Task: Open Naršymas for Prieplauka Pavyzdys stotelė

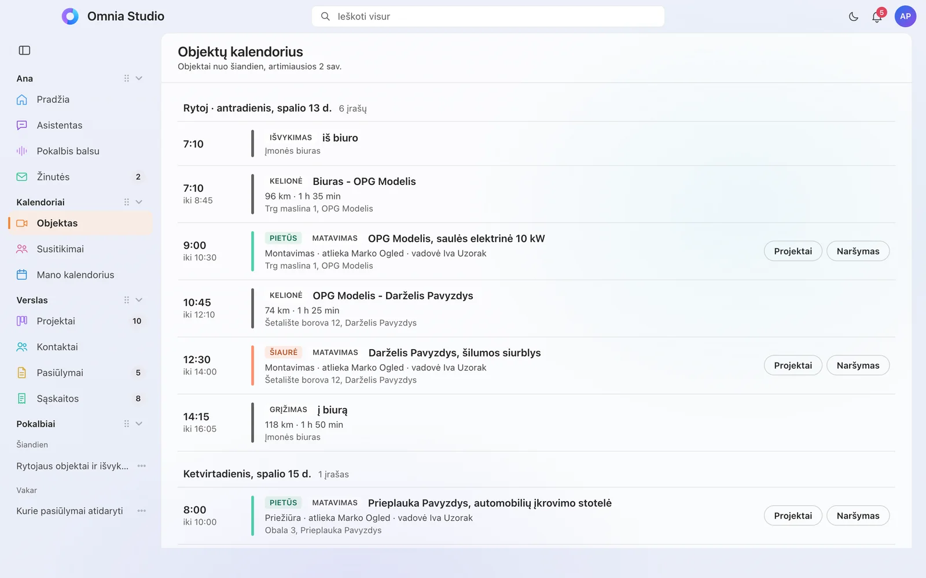Action: point(858,516)
